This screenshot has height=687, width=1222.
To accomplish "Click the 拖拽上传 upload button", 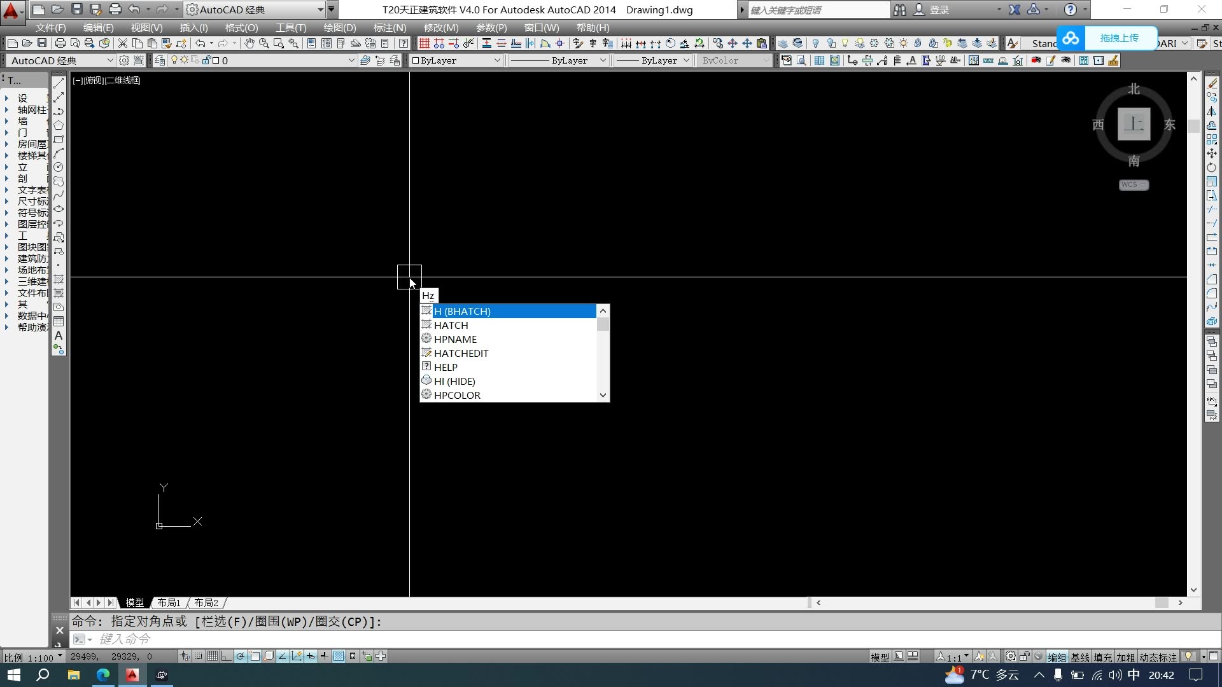I will point(1119,38).
